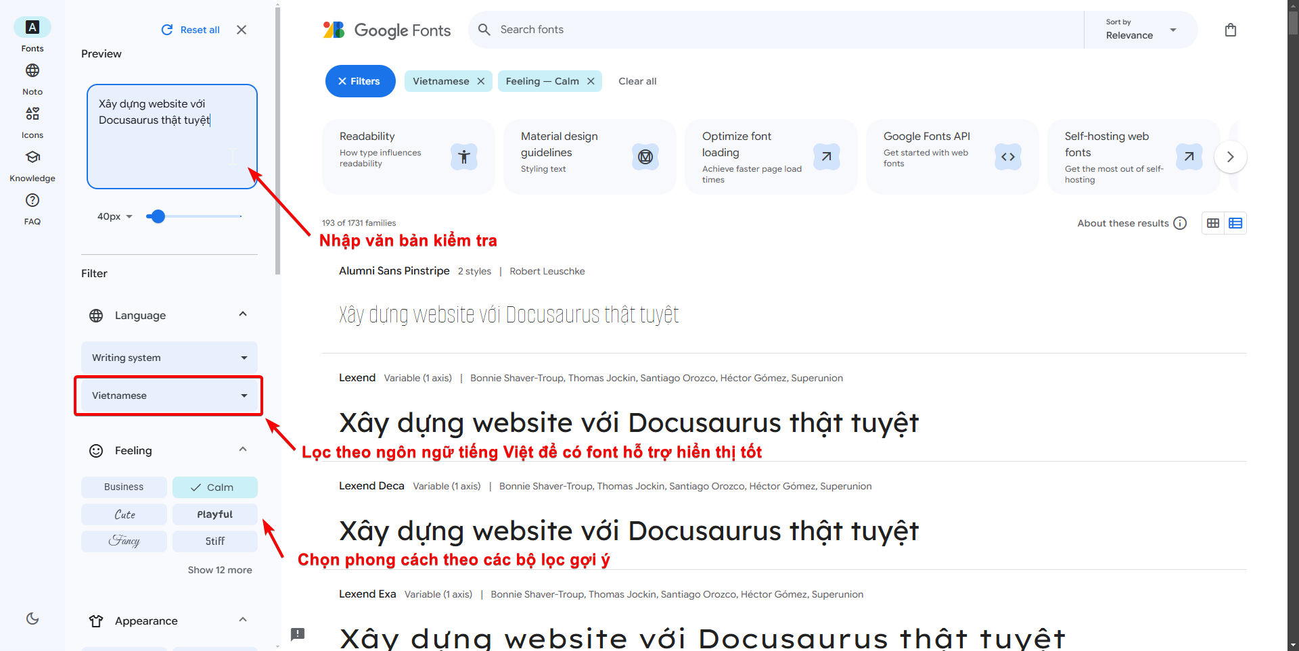Click the info icon next to About these results
This screenshot has width=1299, height=651.
(1181, 222)
